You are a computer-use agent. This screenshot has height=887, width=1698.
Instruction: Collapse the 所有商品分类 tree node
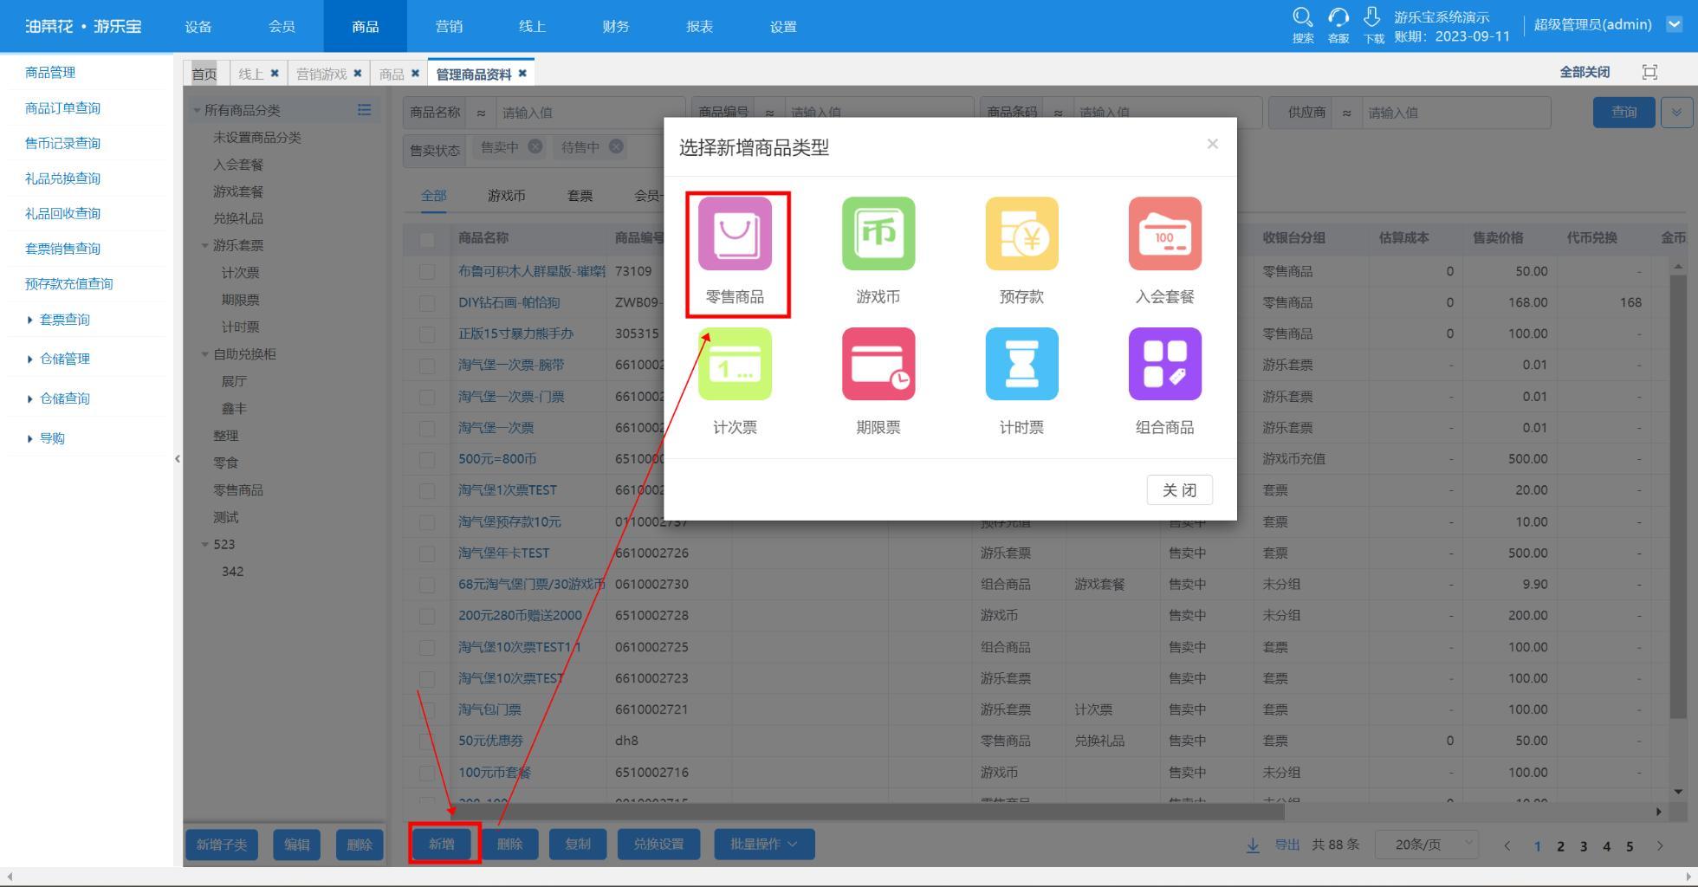[x=197, y=111]
